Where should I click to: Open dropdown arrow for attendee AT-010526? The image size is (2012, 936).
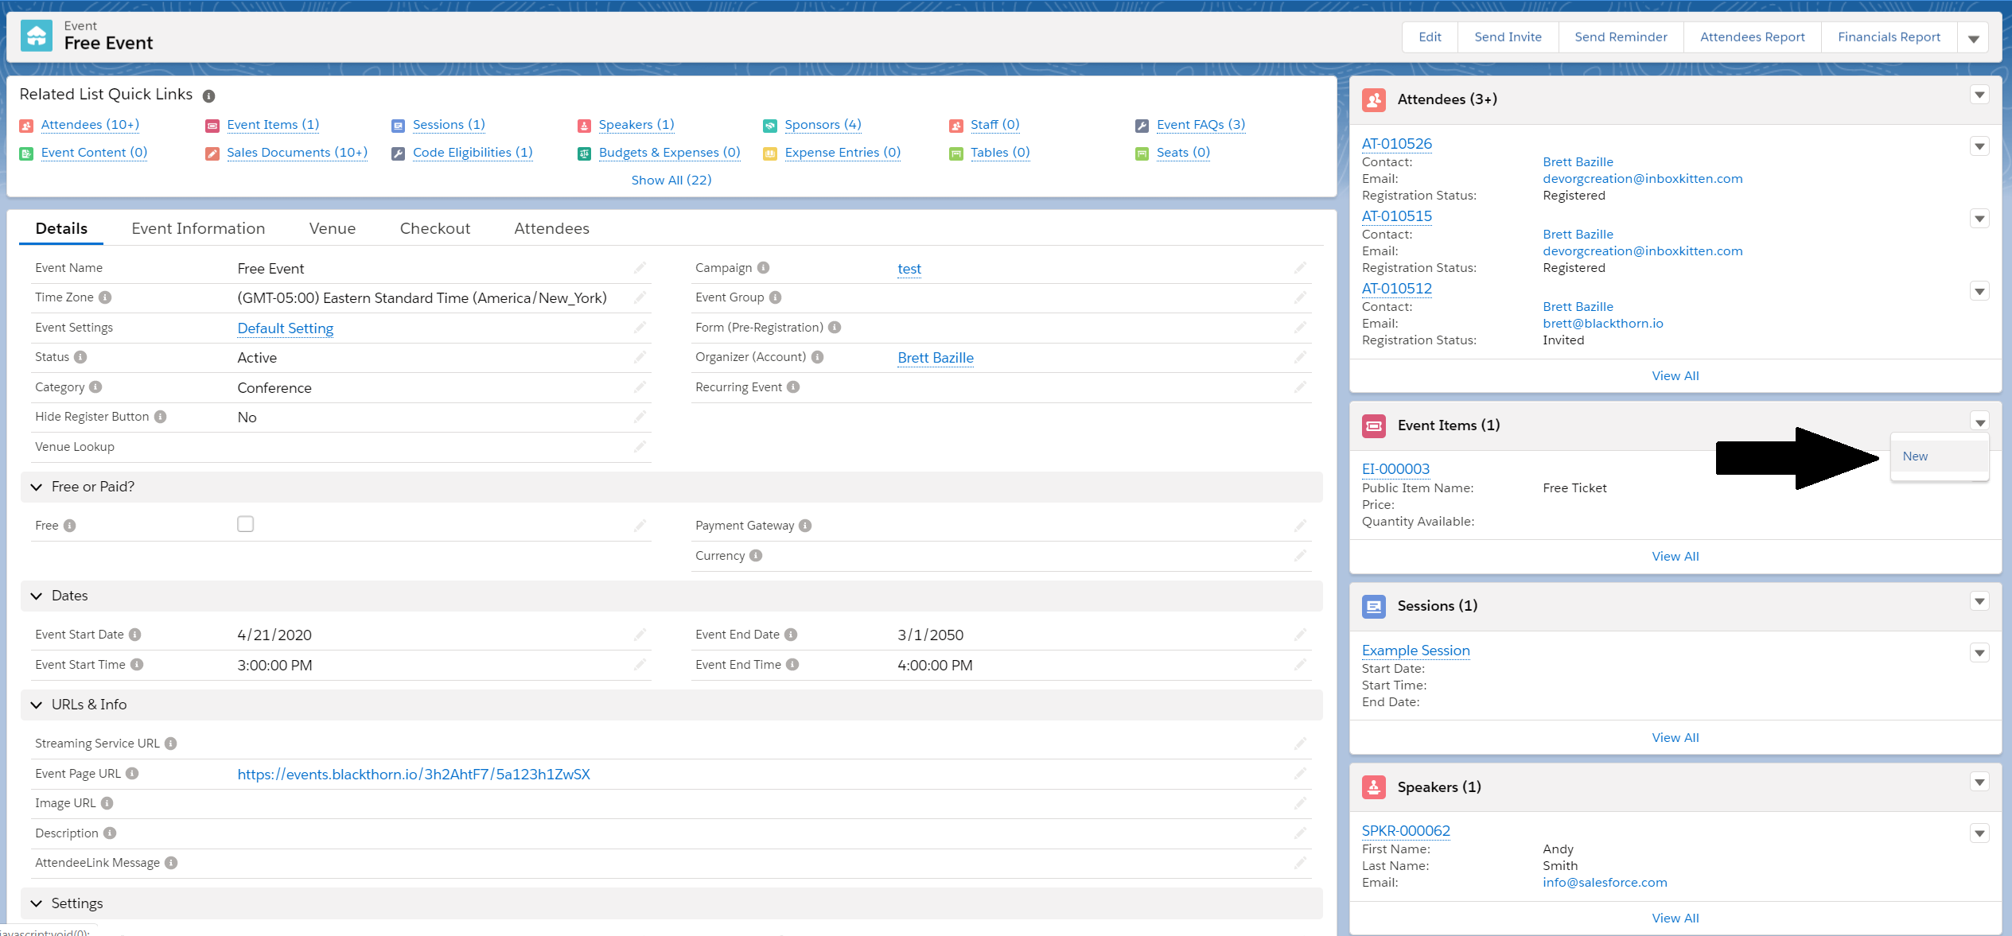[x=1979, y=146]
